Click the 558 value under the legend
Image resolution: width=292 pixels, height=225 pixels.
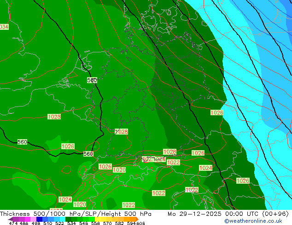[95, 223]
